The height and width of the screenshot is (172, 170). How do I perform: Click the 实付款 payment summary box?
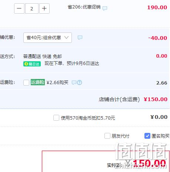106,161
